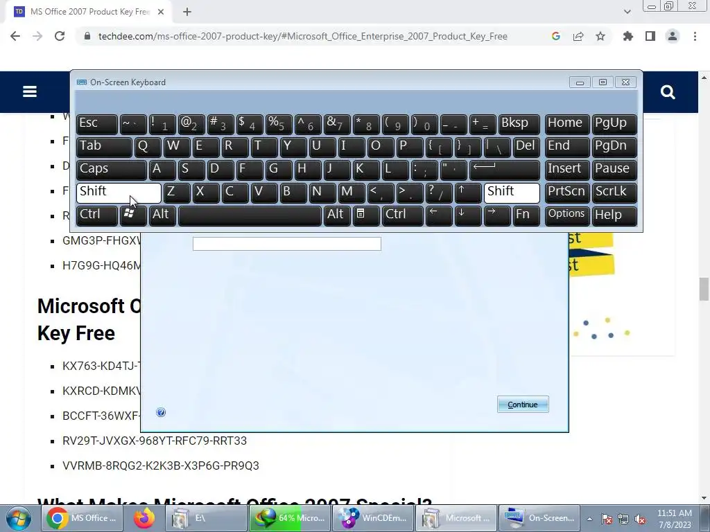Viewport: 710px width, 532px height.
Task: Click the Esc key
Action: (x=97, y=125)
